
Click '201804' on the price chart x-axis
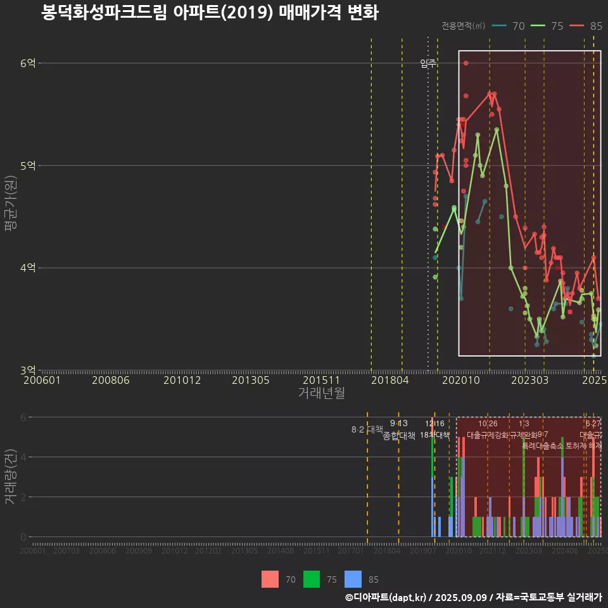coord(390,380)
